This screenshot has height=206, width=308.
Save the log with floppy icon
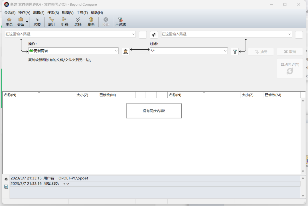(x=6, y=187)
